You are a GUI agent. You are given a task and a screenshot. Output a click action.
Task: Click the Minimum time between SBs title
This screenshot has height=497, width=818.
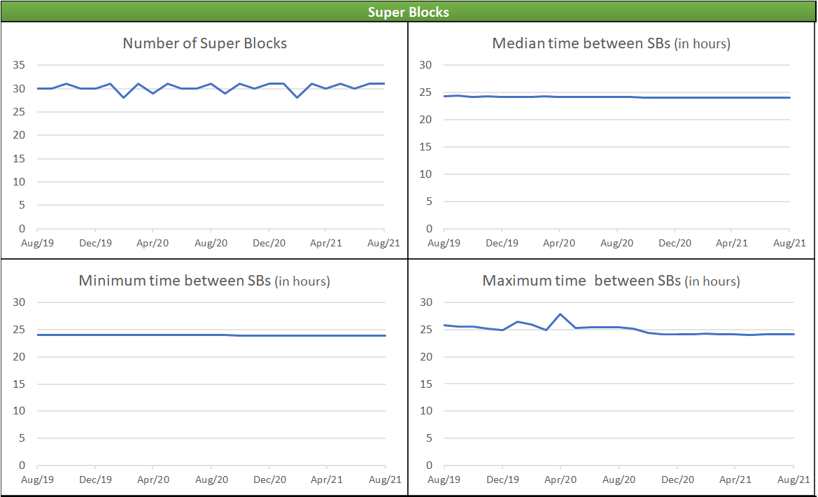pyautogui.click(x=204, y=281)
